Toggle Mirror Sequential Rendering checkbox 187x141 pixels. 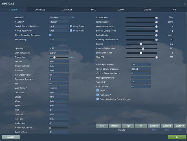coord(50,35)
